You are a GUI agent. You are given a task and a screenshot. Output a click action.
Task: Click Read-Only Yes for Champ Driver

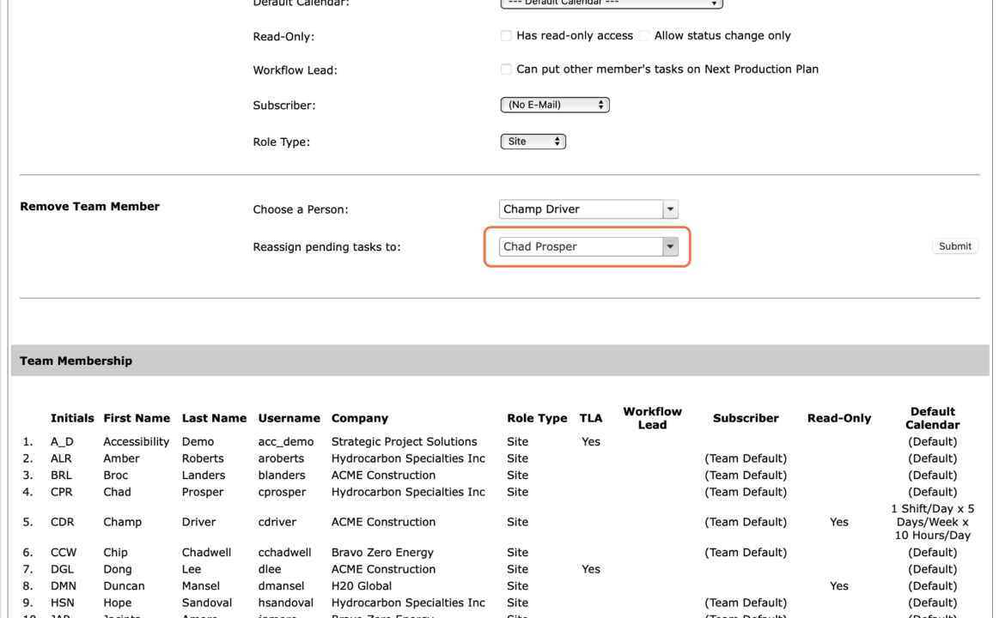(x=839, y=522)
